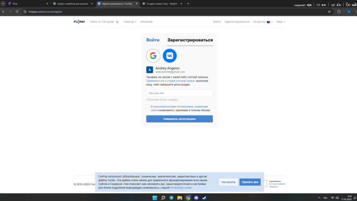This screenshot has width=357, height=201.
Task: Sign up with the VK icon
Action: coord(170,56)
